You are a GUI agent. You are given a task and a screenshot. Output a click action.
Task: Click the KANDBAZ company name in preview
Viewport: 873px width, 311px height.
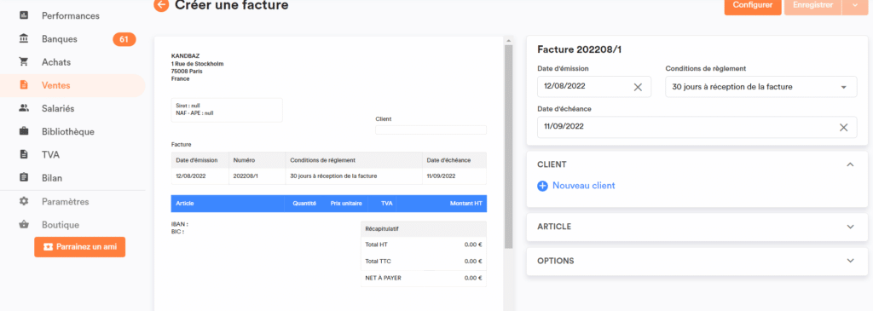pos(184,56)
